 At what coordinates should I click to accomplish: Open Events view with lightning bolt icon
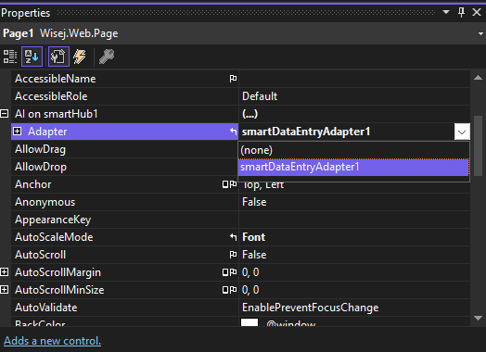[80, 57]
